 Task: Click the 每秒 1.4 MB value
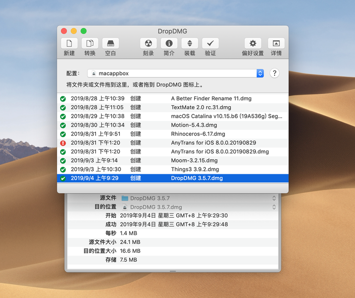(129, 233)
